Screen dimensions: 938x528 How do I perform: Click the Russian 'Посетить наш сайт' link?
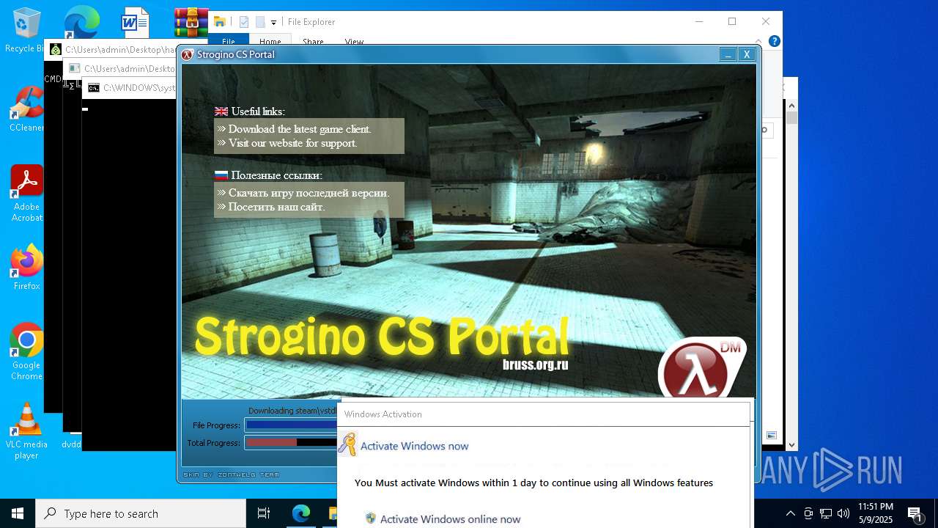(276, 207)
